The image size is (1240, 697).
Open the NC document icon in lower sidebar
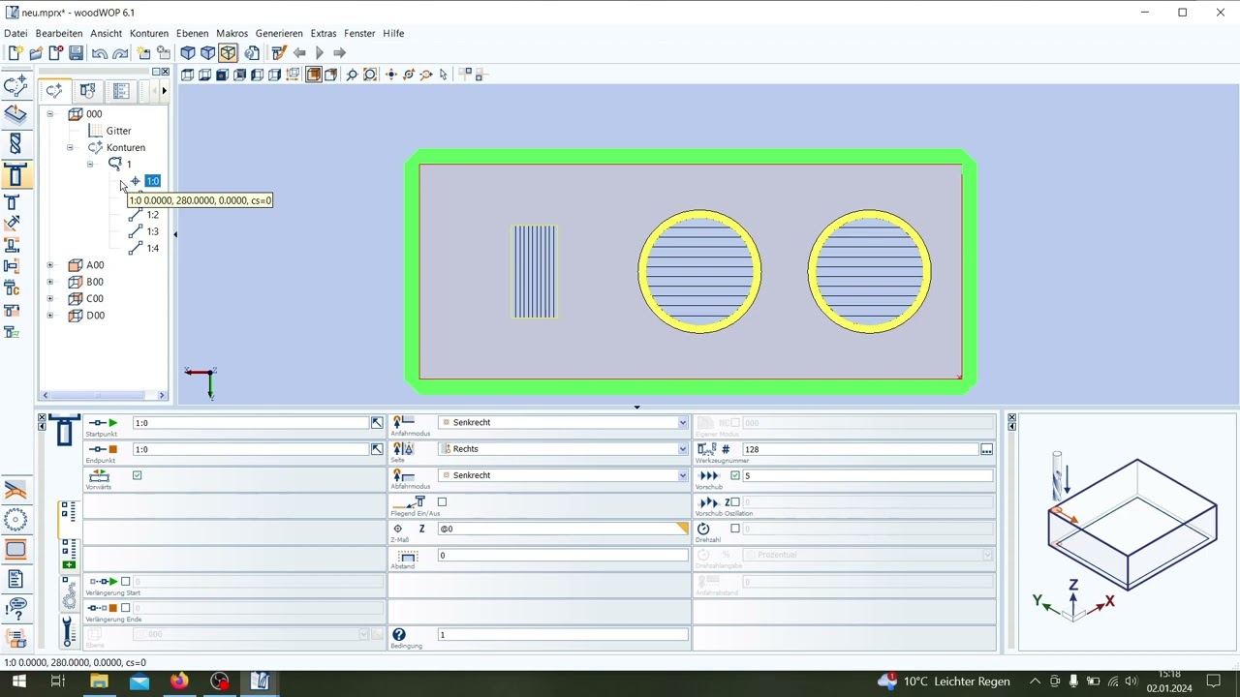[15, 579]
